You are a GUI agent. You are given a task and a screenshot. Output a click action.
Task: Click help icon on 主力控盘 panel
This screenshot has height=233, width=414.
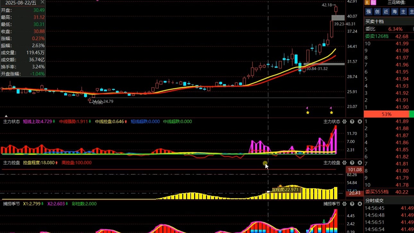point(352,163)
